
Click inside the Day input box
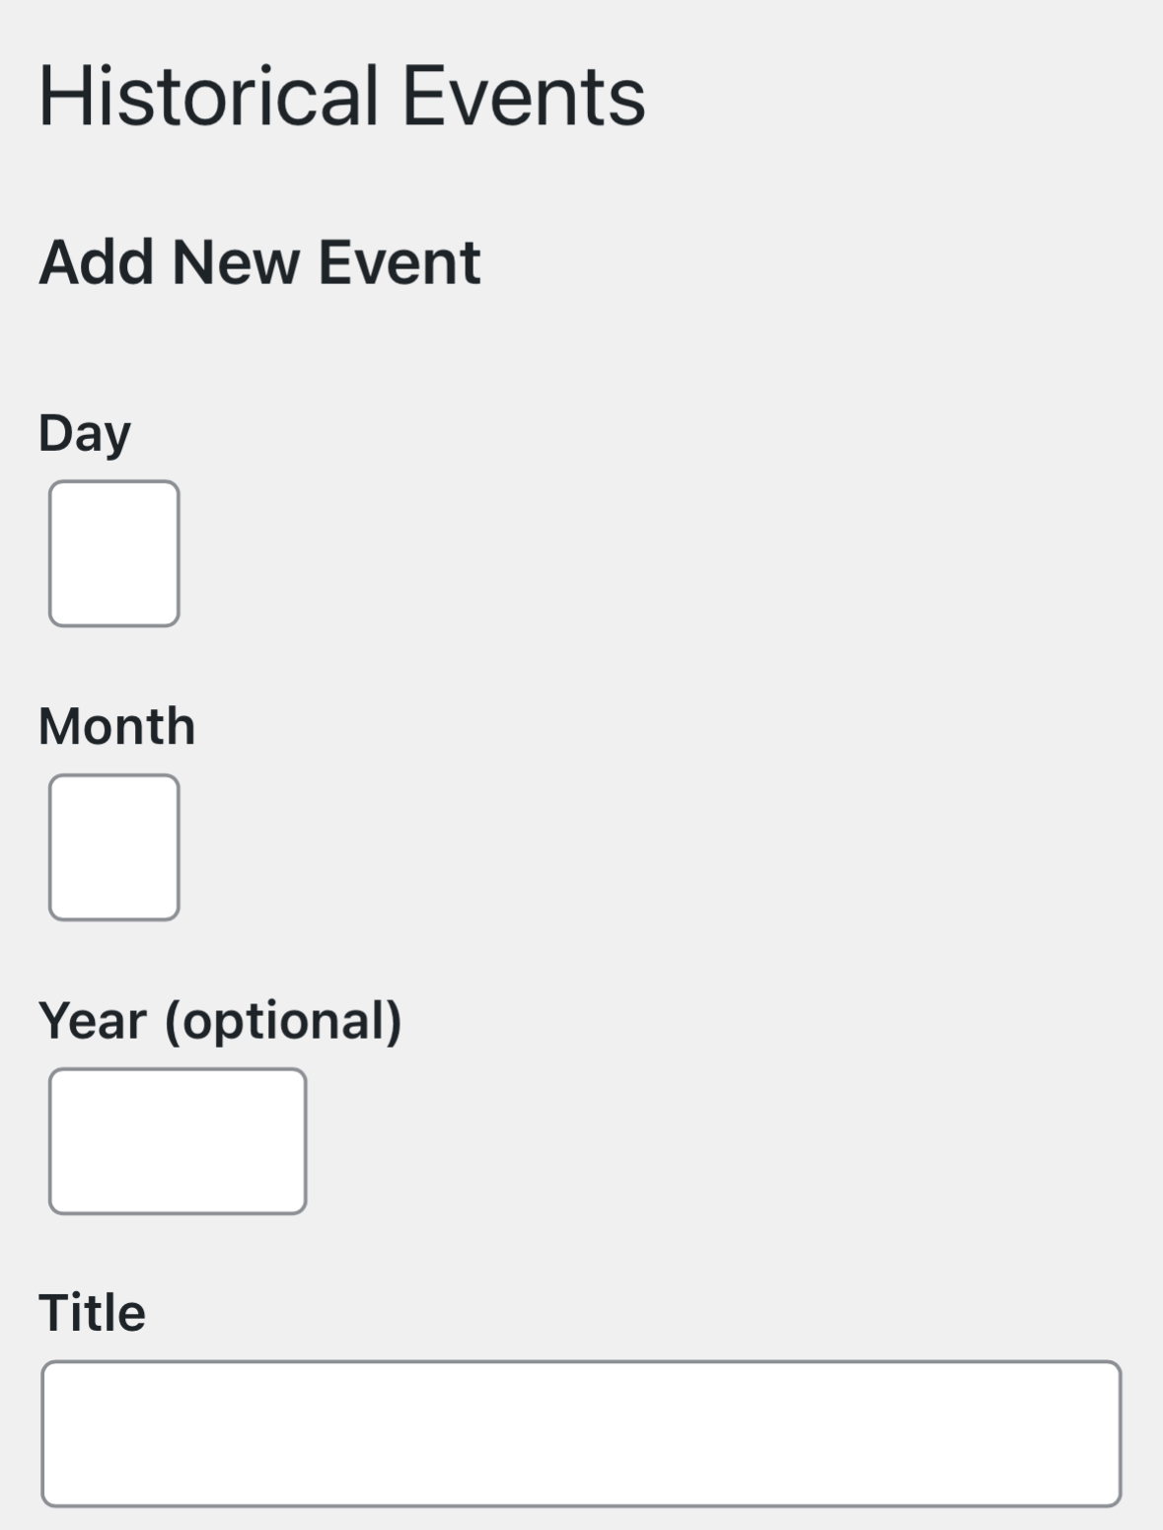tap(114, 553)
